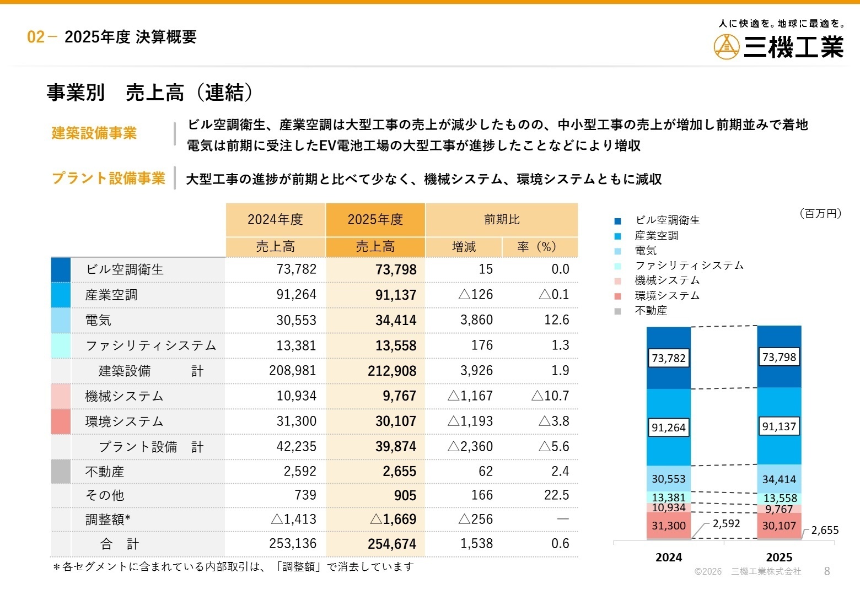Click the total change value 1,538
Image resolution: width=860 pixels, height=595 pixels.
pos(477,544)
